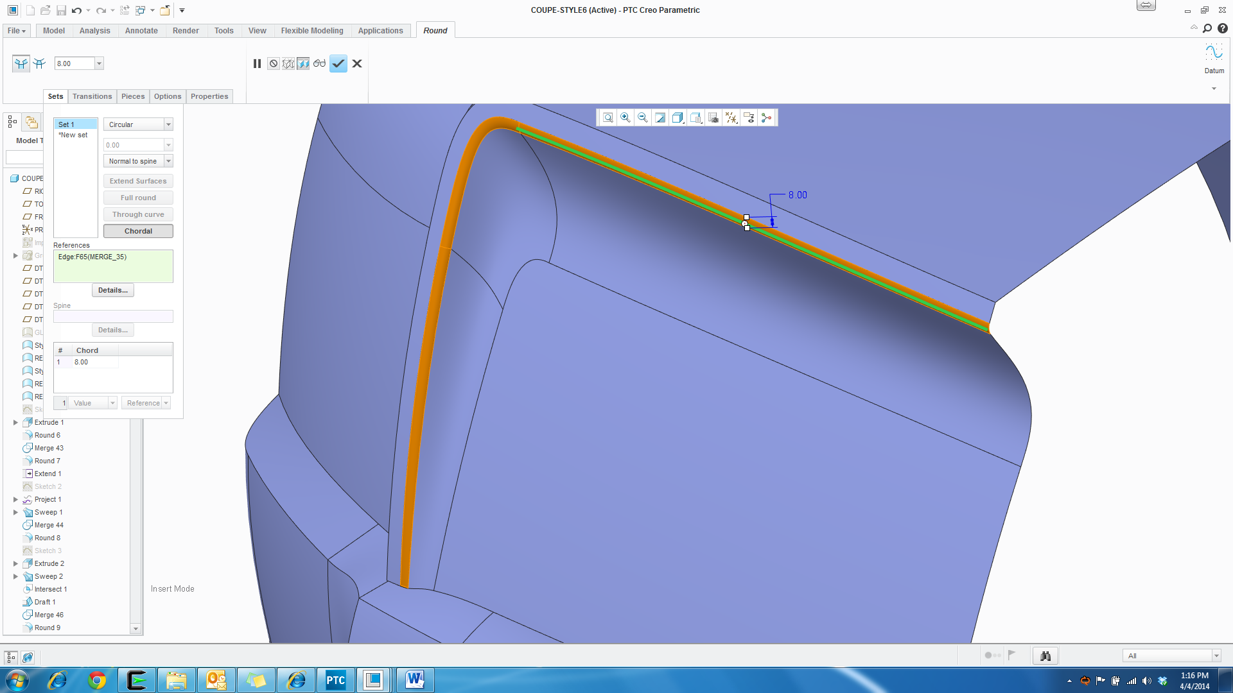The image size is (1233, 693).
Task: Click the Regenerate icon in quick access toolbar
Action: point(125,10)
